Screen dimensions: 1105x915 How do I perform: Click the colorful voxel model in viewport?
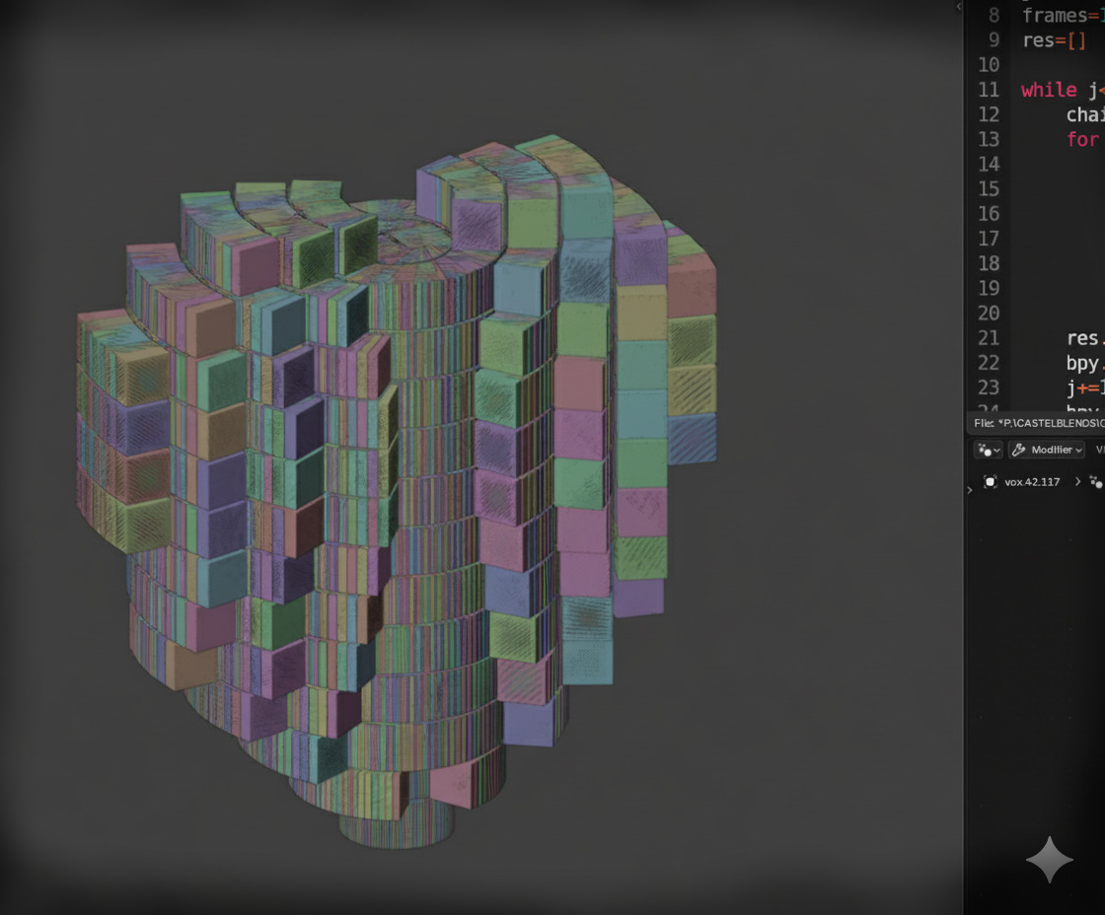pyautogui.click(x=395, y=473)
